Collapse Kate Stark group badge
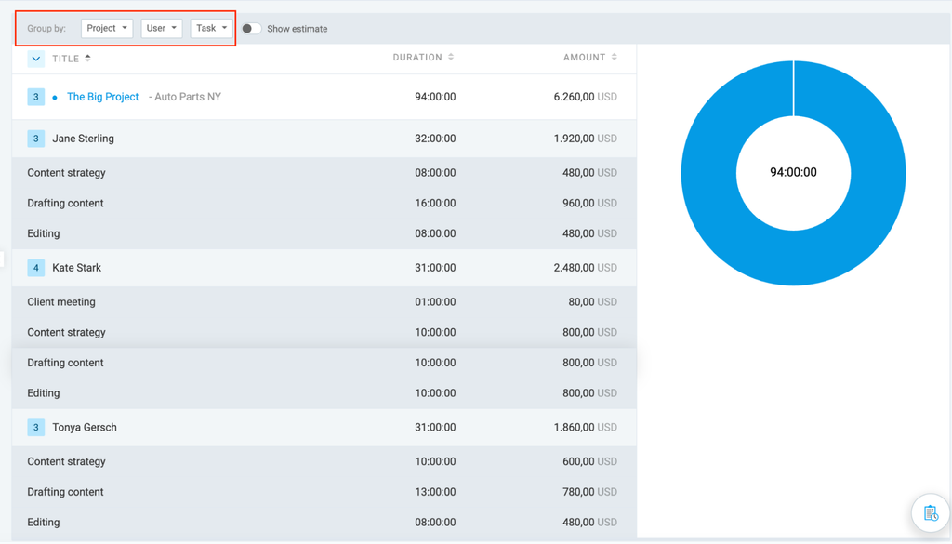952x544 pixels. (36, 268)
